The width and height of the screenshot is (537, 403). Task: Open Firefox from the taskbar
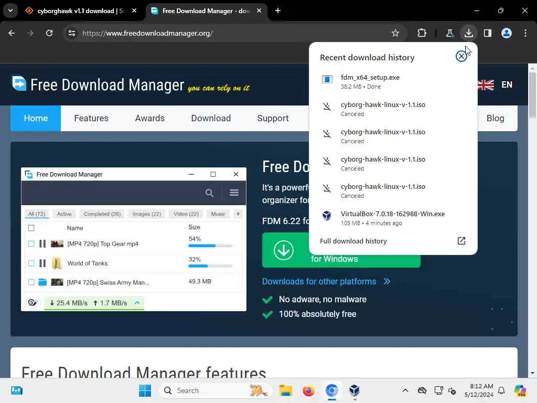coord(308,390)
